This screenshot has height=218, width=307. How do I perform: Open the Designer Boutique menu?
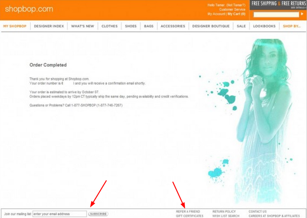(x=211, y=26)
